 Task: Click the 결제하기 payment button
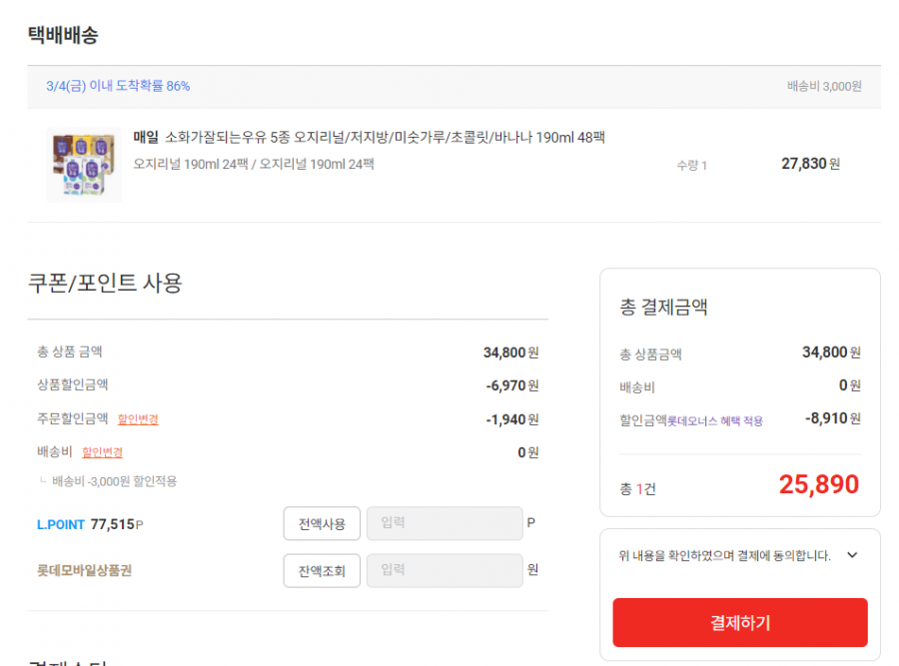point(739,622)
